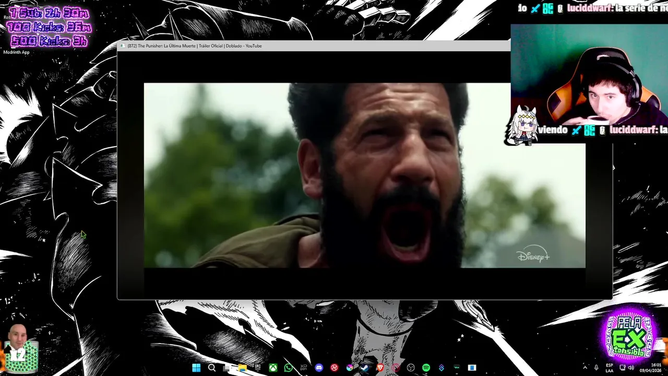
Task: Open network status tray icon
Action: (x=622, y=368)
